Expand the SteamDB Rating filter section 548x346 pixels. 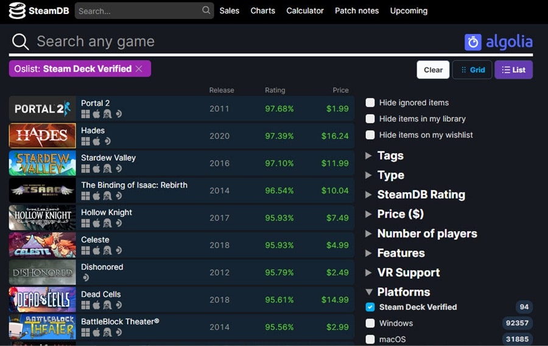coord(415,195)
